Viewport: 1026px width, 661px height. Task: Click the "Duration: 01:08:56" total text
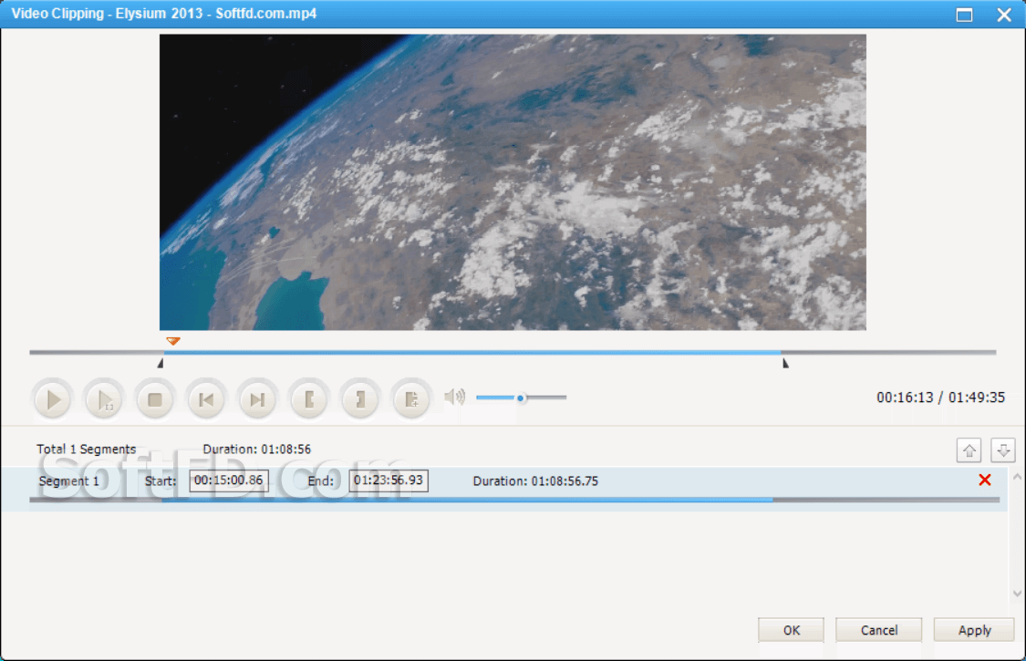pyautogui.click(x=256, y=449)
